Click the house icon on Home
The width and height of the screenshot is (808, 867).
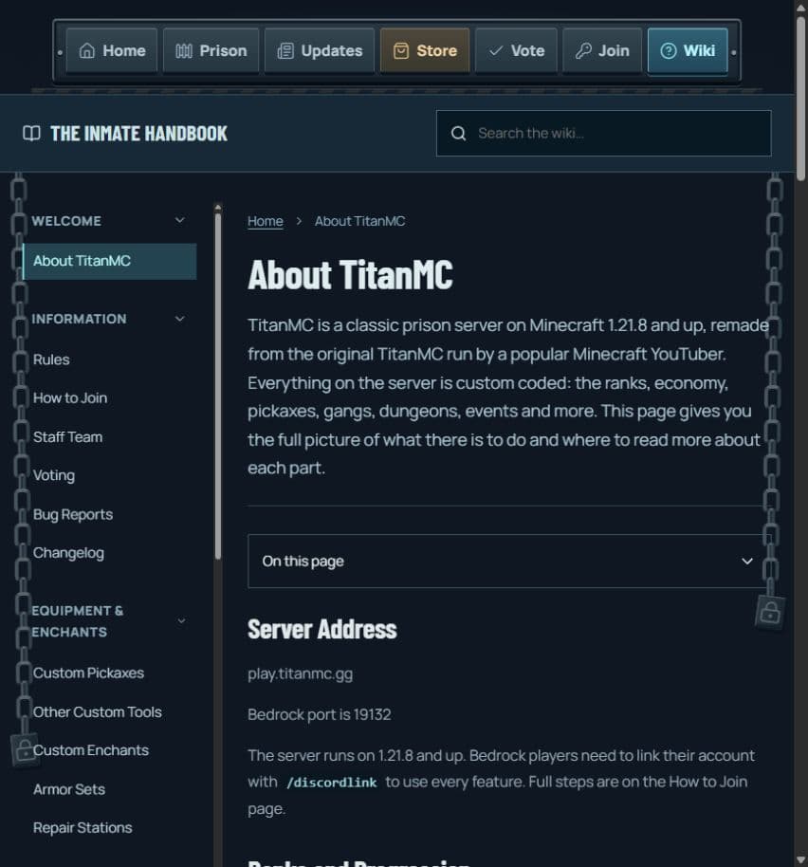coord(86,51)
